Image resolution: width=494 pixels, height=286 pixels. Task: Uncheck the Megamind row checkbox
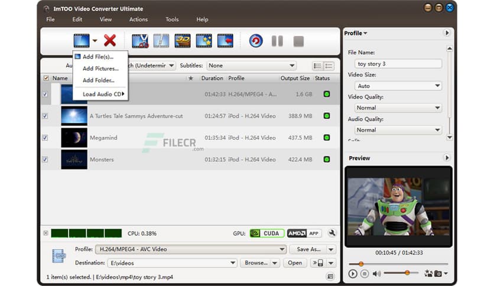click(x=45, y=138)
